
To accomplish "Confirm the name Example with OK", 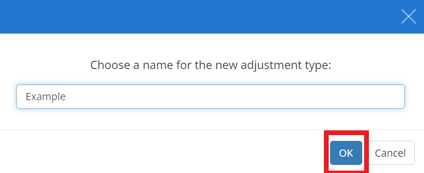I will (x=346, y=153).
